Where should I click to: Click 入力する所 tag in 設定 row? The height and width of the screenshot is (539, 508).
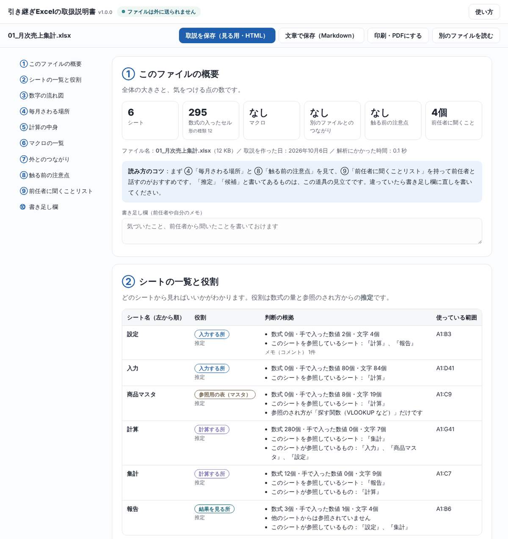pyautogui.click(x=212, y=334)
